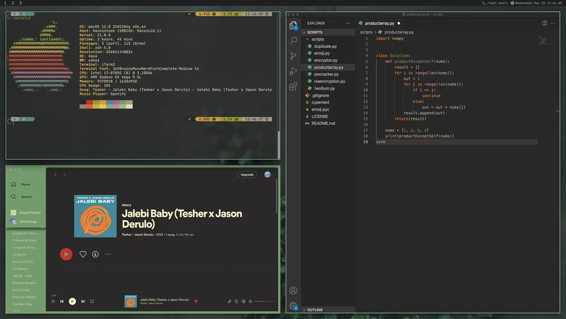This screenshot has width=566, height=319.
Task: Open the Run and Debug view
Action: [x=293, y=71]
